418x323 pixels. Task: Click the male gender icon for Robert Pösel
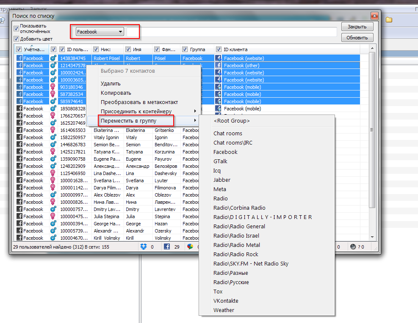(x=53, y=58)
